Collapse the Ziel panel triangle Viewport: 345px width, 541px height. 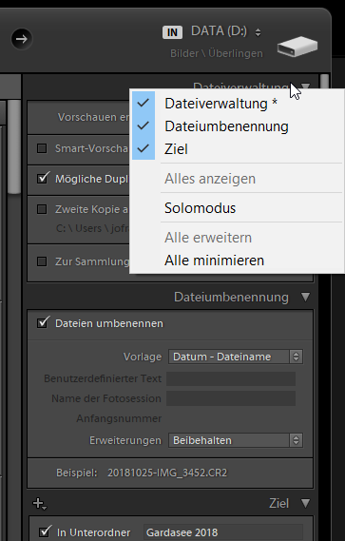[305, 503]
